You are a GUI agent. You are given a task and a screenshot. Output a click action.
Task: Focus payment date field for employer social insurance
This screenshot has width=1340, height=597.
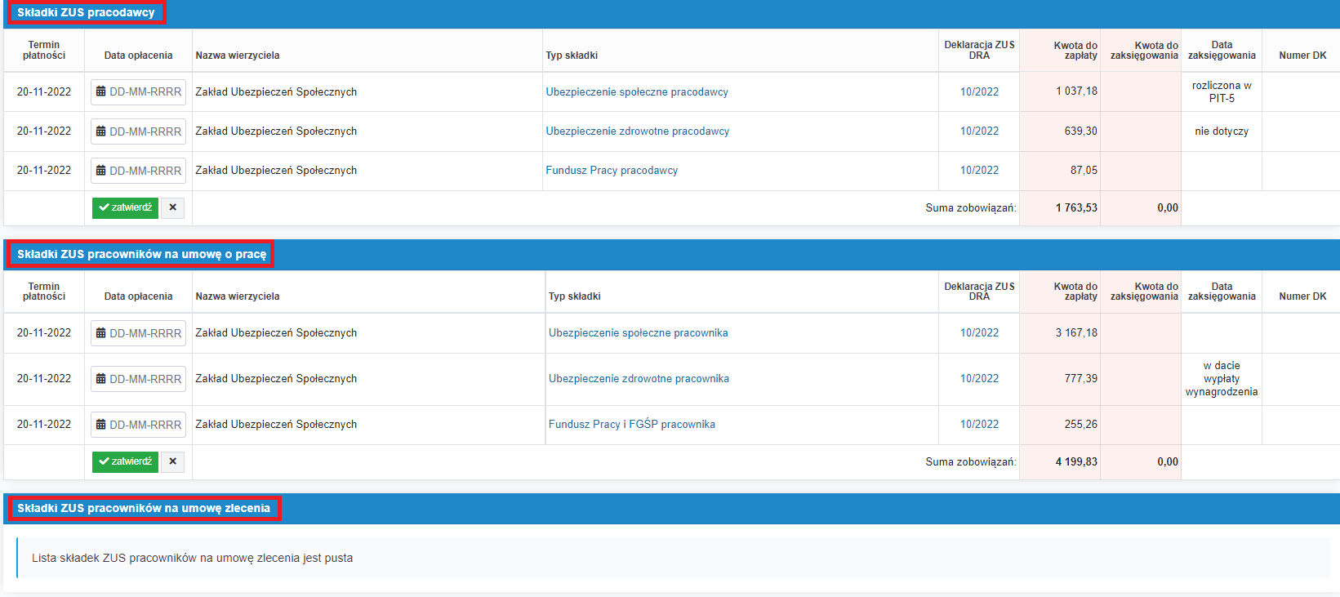pyautogui.click(x=138, y=91)
